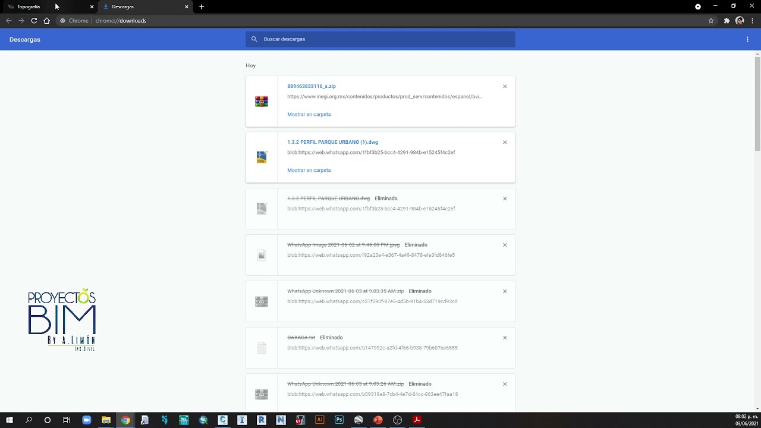Open PowerPoint from the taskbar
Image resolution: width=761 pixels, height=428 pixels.
tap(378, 420)
